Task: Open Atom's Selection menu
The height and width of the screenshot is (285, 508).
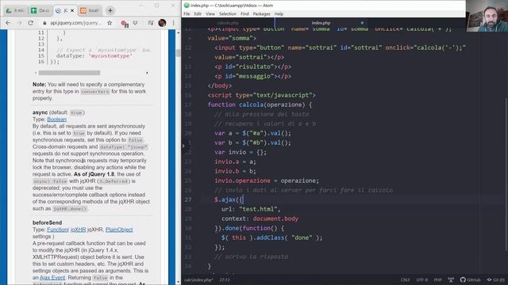Action: (x=228, y=14)
